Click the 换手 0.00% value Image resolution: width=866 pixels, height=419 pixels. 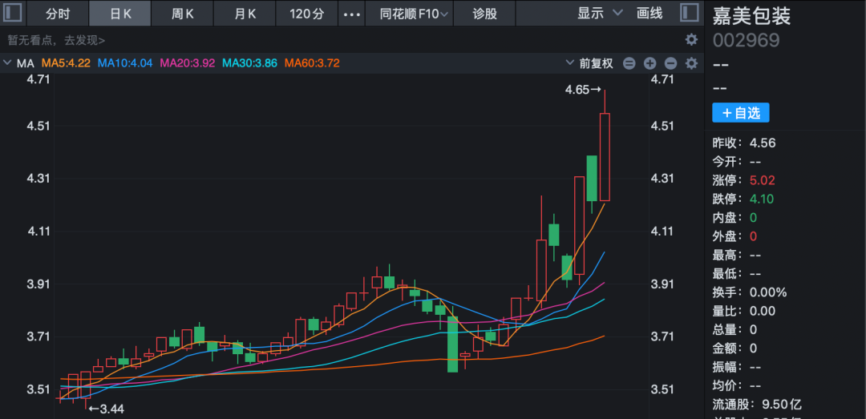[x=767, y=292]
